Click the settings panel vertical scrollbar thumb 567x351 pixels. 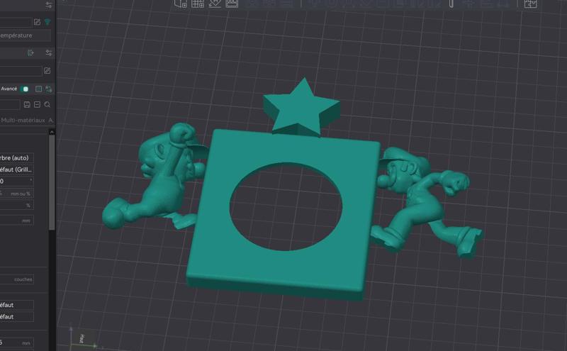pos(52,183)
